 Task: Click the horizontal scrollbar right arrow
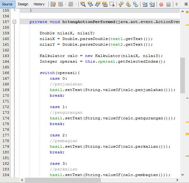point(177,180)
